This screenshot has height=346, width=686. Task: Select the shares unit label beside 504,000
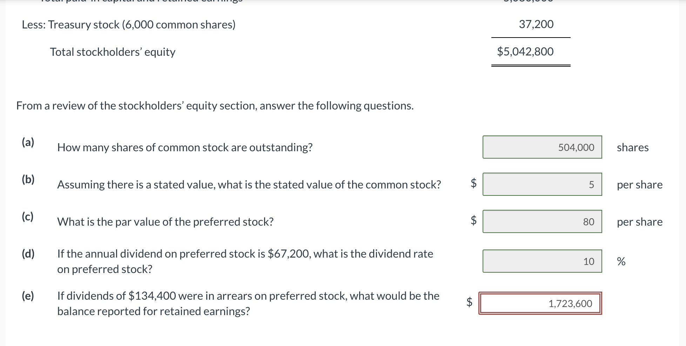coord(633,147)
